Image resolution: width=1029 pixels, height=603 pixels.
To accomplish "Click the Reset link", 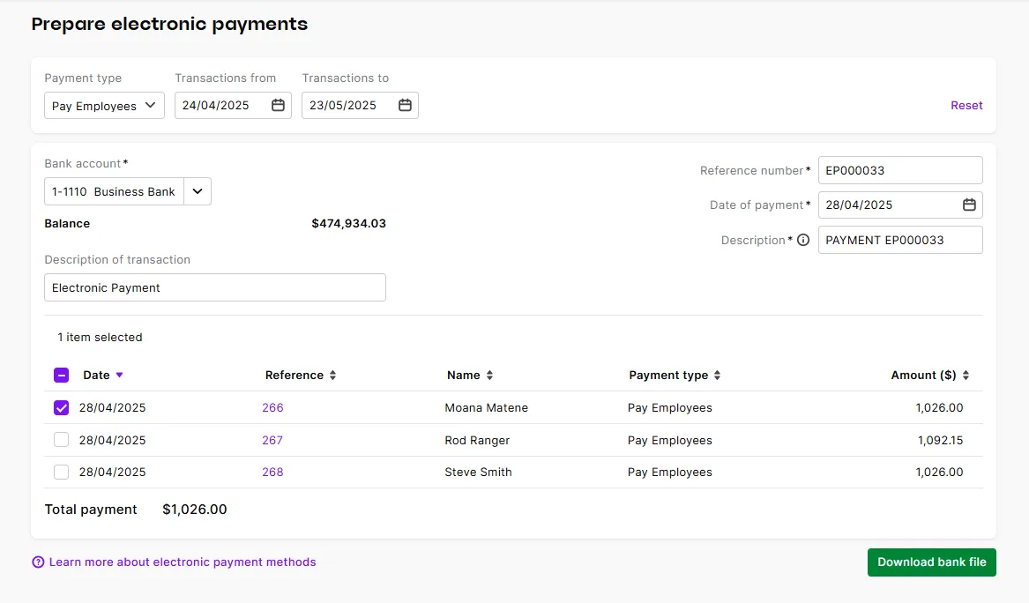I will (x=966, y=105).
